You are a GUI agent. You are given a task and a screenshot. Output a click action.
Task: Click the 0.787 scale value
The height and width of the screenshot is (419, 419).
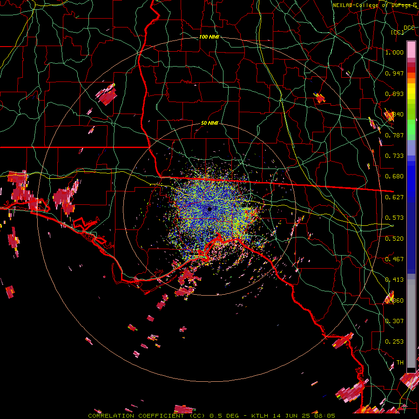(394, 135)
